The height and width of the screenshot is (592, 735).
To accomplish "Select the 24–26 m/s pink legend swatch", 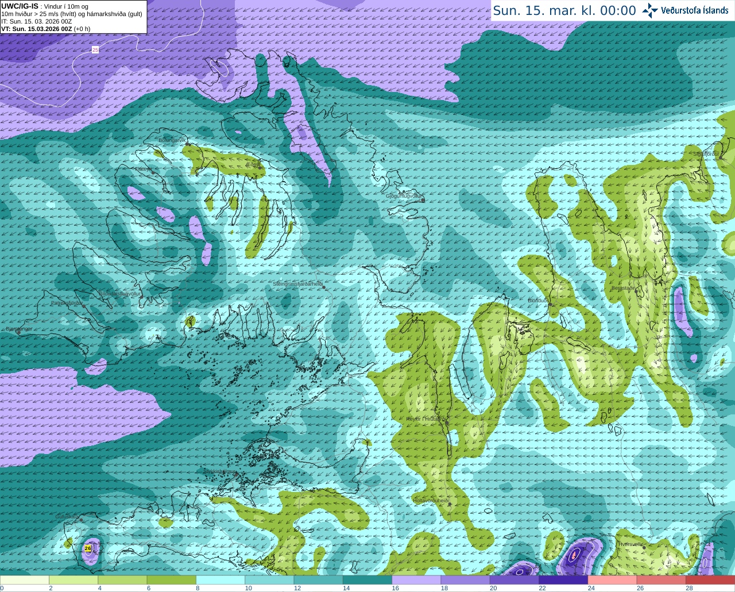I will coord(613,580).
